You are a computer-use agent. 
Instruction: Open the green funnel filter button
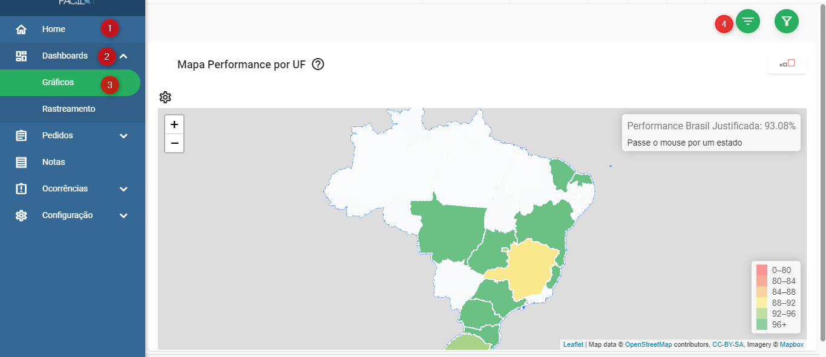pos(787,21)
